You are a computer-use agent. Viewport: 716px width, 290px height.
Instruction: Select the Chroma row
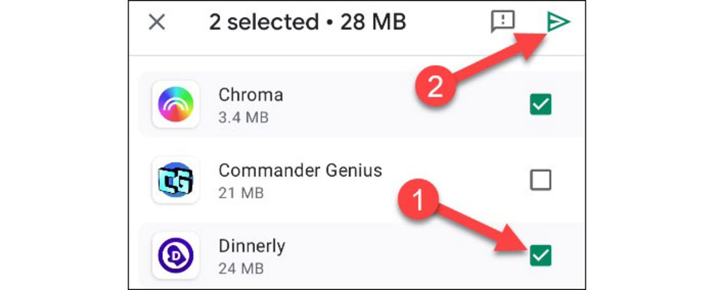coord(336,105)
